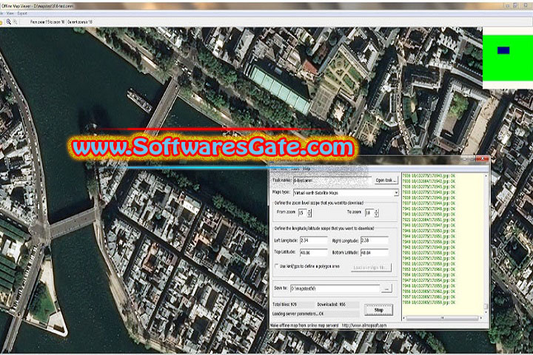This screenshot has width=533, height=355.
Task: Click the Downloaded counter text
Action: click(331, 305)
